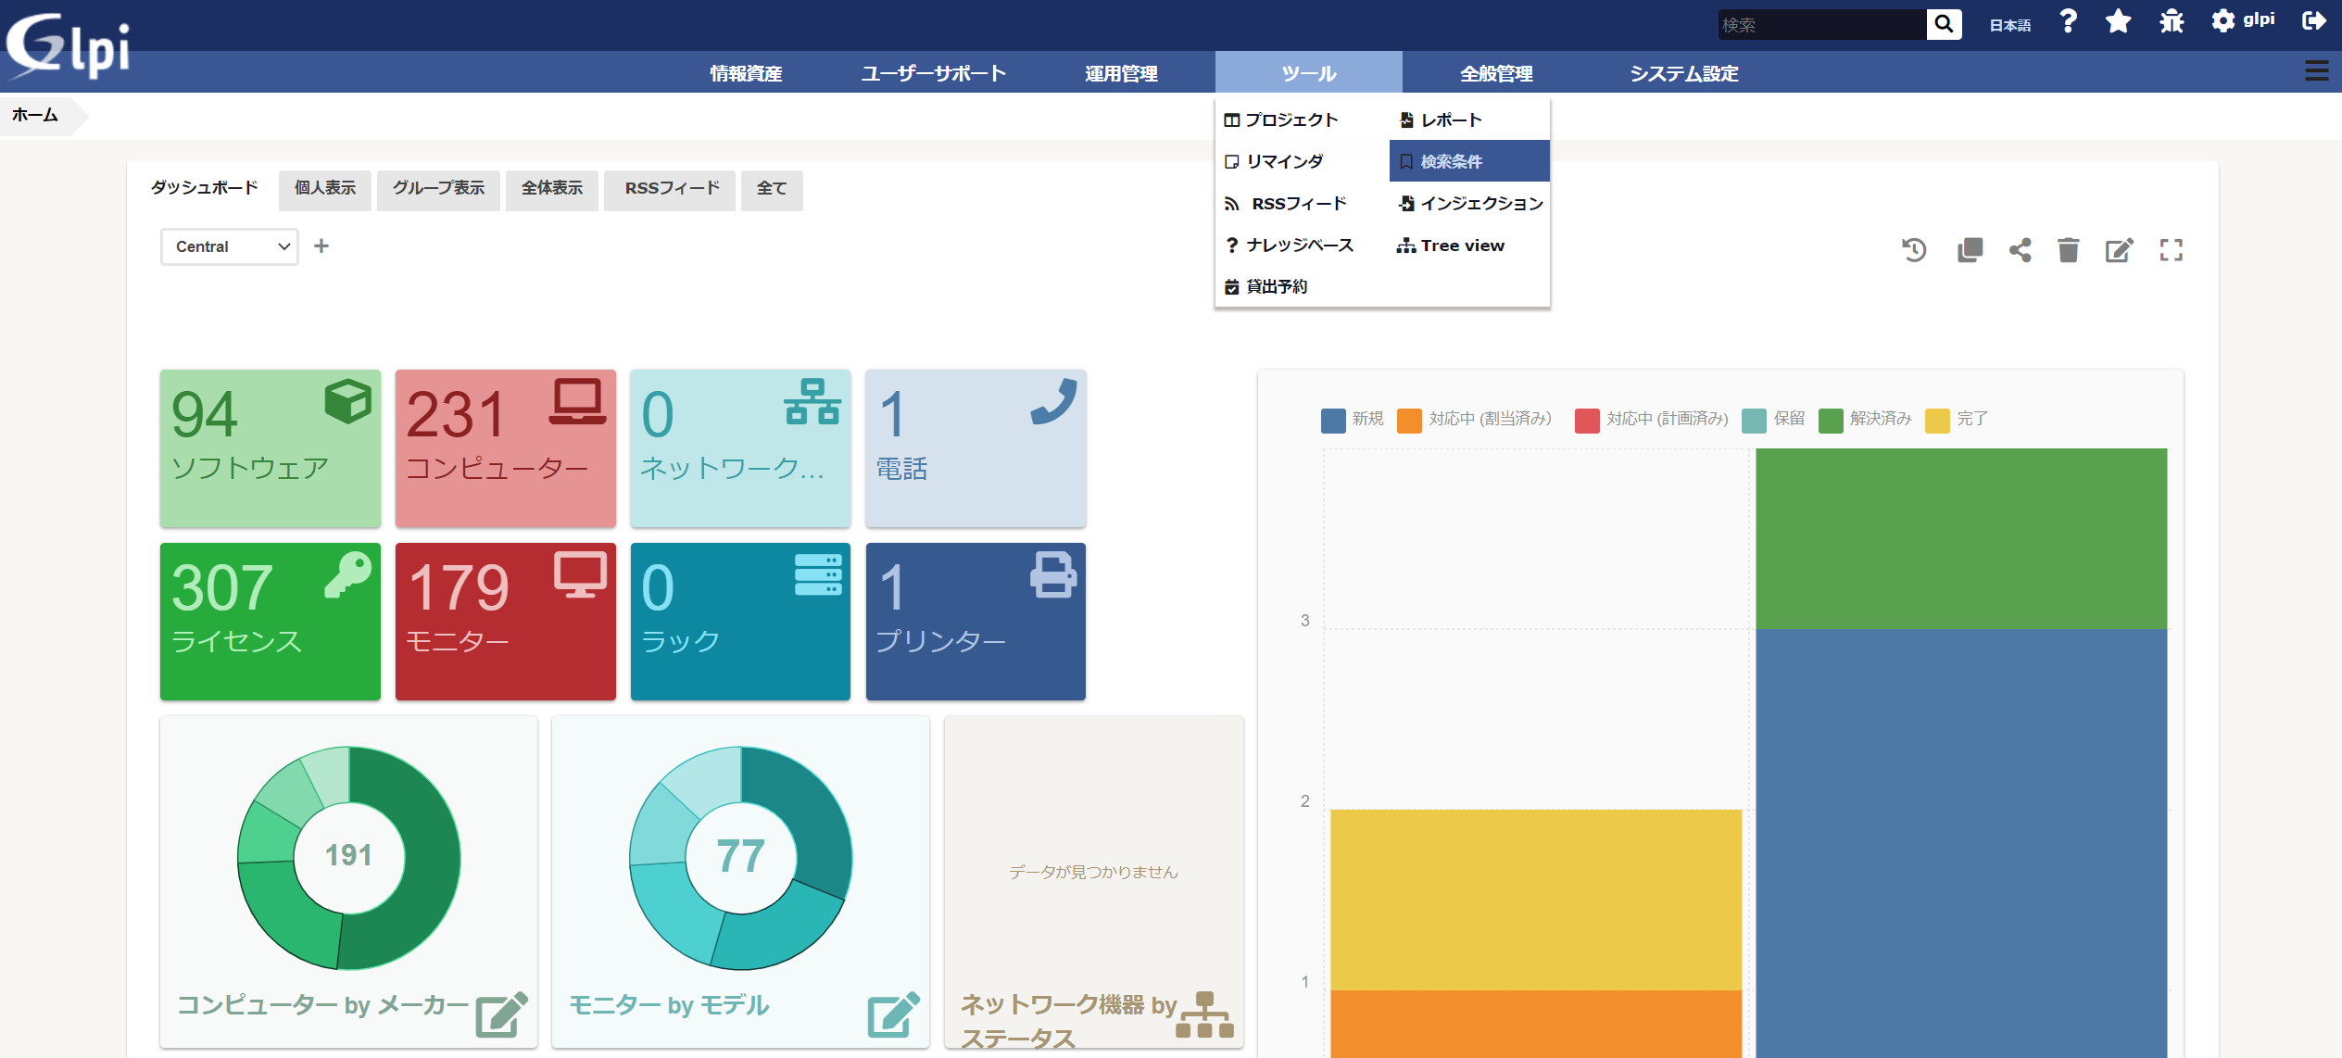Click the delete dashboard trash icon
Viewport: 2342px width, 1058px height.
2068,250
